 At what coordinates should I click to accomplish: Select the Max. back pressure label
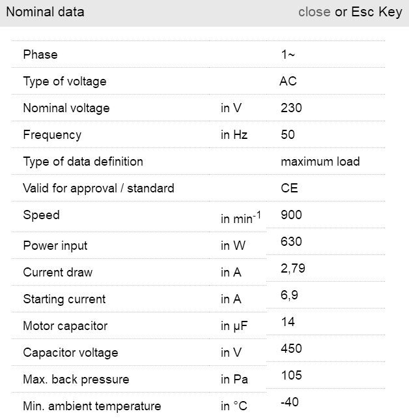click(x=76, y=380)
